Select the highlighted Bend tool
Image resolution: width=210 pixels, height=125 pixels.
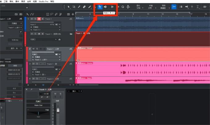tap(100, 7)
